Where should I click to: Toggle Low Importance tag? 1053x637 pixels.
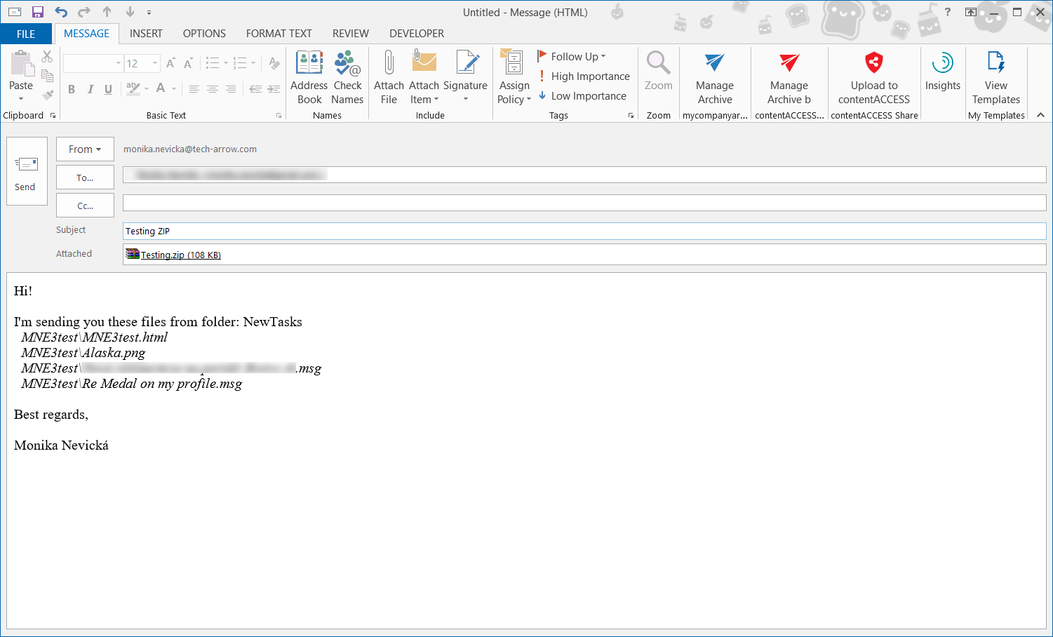click(x=582, y=96)
